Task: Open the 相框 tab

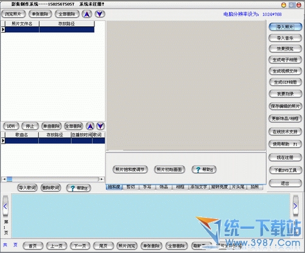Action: click(180, 187)
